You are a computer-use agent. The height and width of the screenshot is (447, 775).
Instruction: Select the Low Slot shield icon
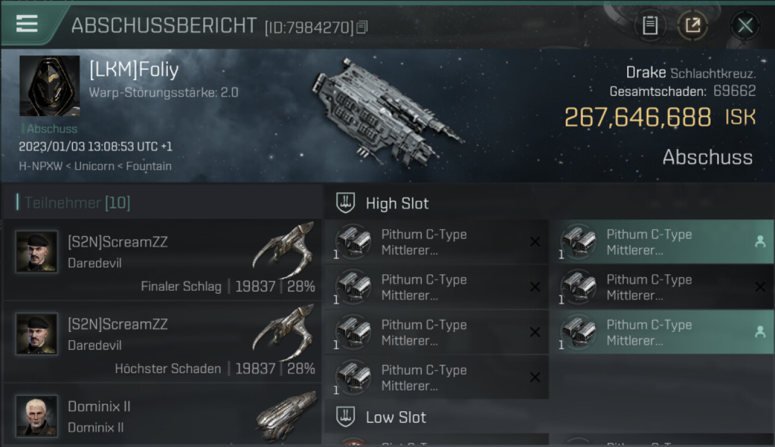(x=346, y=417)
